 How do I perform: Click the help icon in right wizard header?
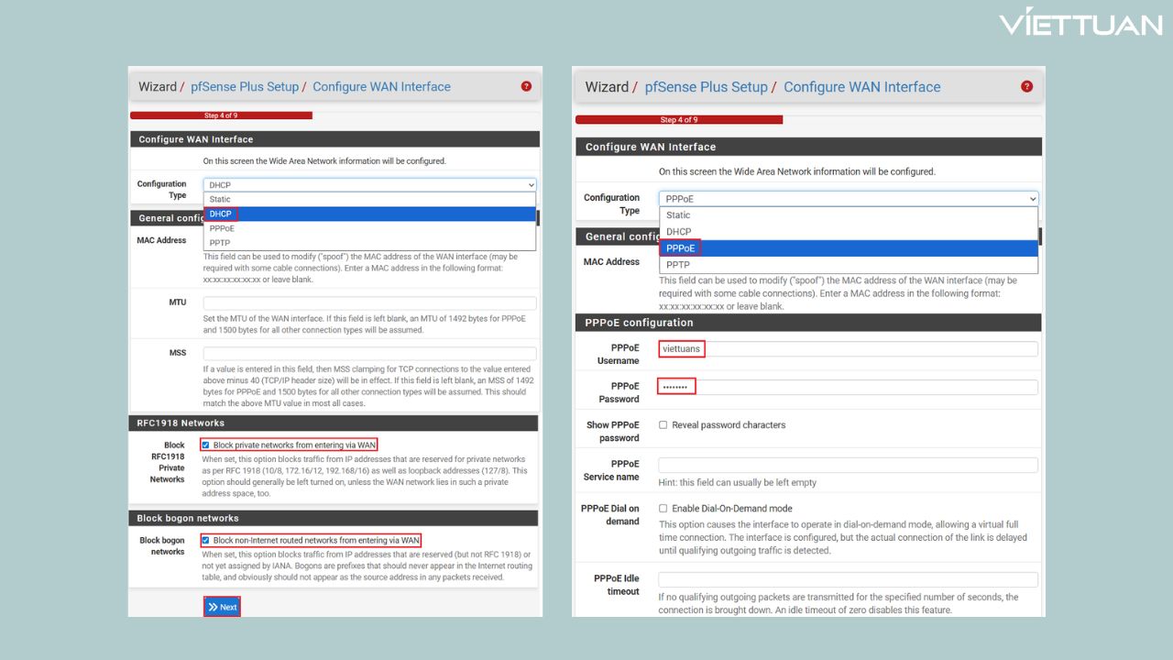point(1026,86)
